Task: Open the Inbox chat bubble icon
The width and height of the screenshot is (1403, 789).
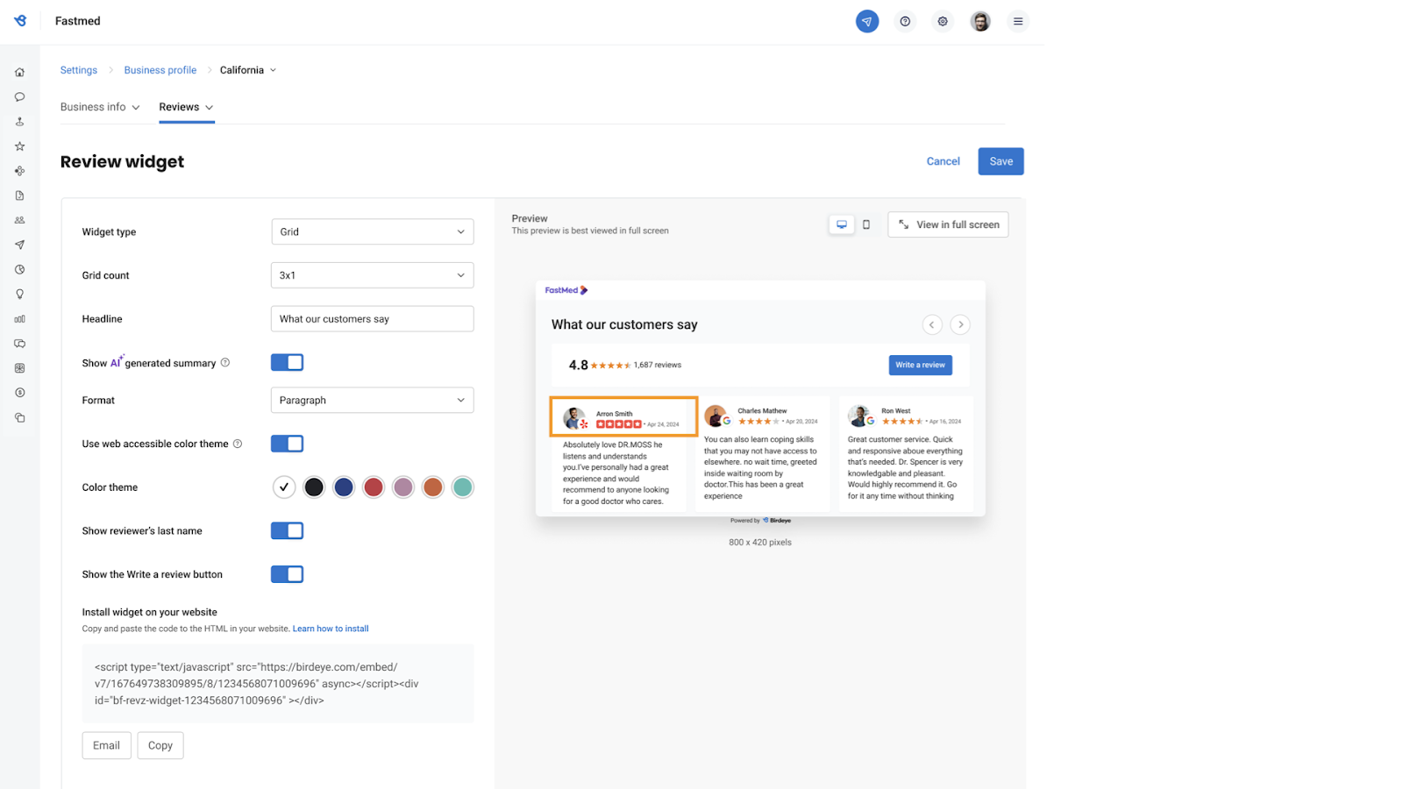Action: pyautogui.click(x=19, y=96)
